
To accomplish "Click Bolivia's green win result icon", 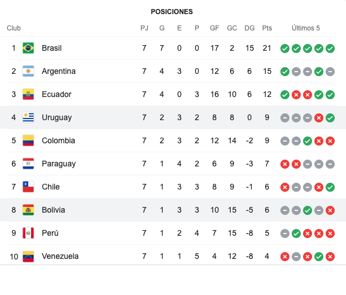I will tap(308, 210).
